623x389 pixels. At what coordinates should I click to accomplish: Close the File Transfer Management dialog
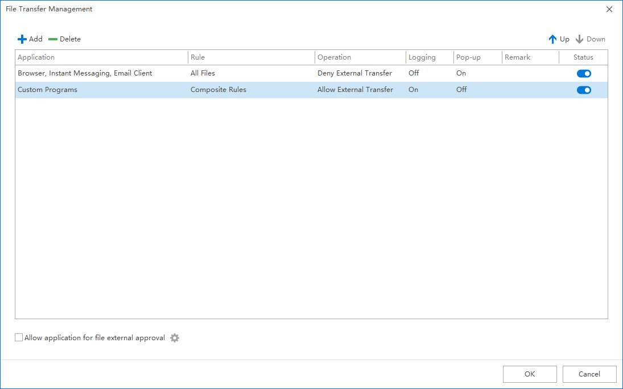(x=609, y=9)
